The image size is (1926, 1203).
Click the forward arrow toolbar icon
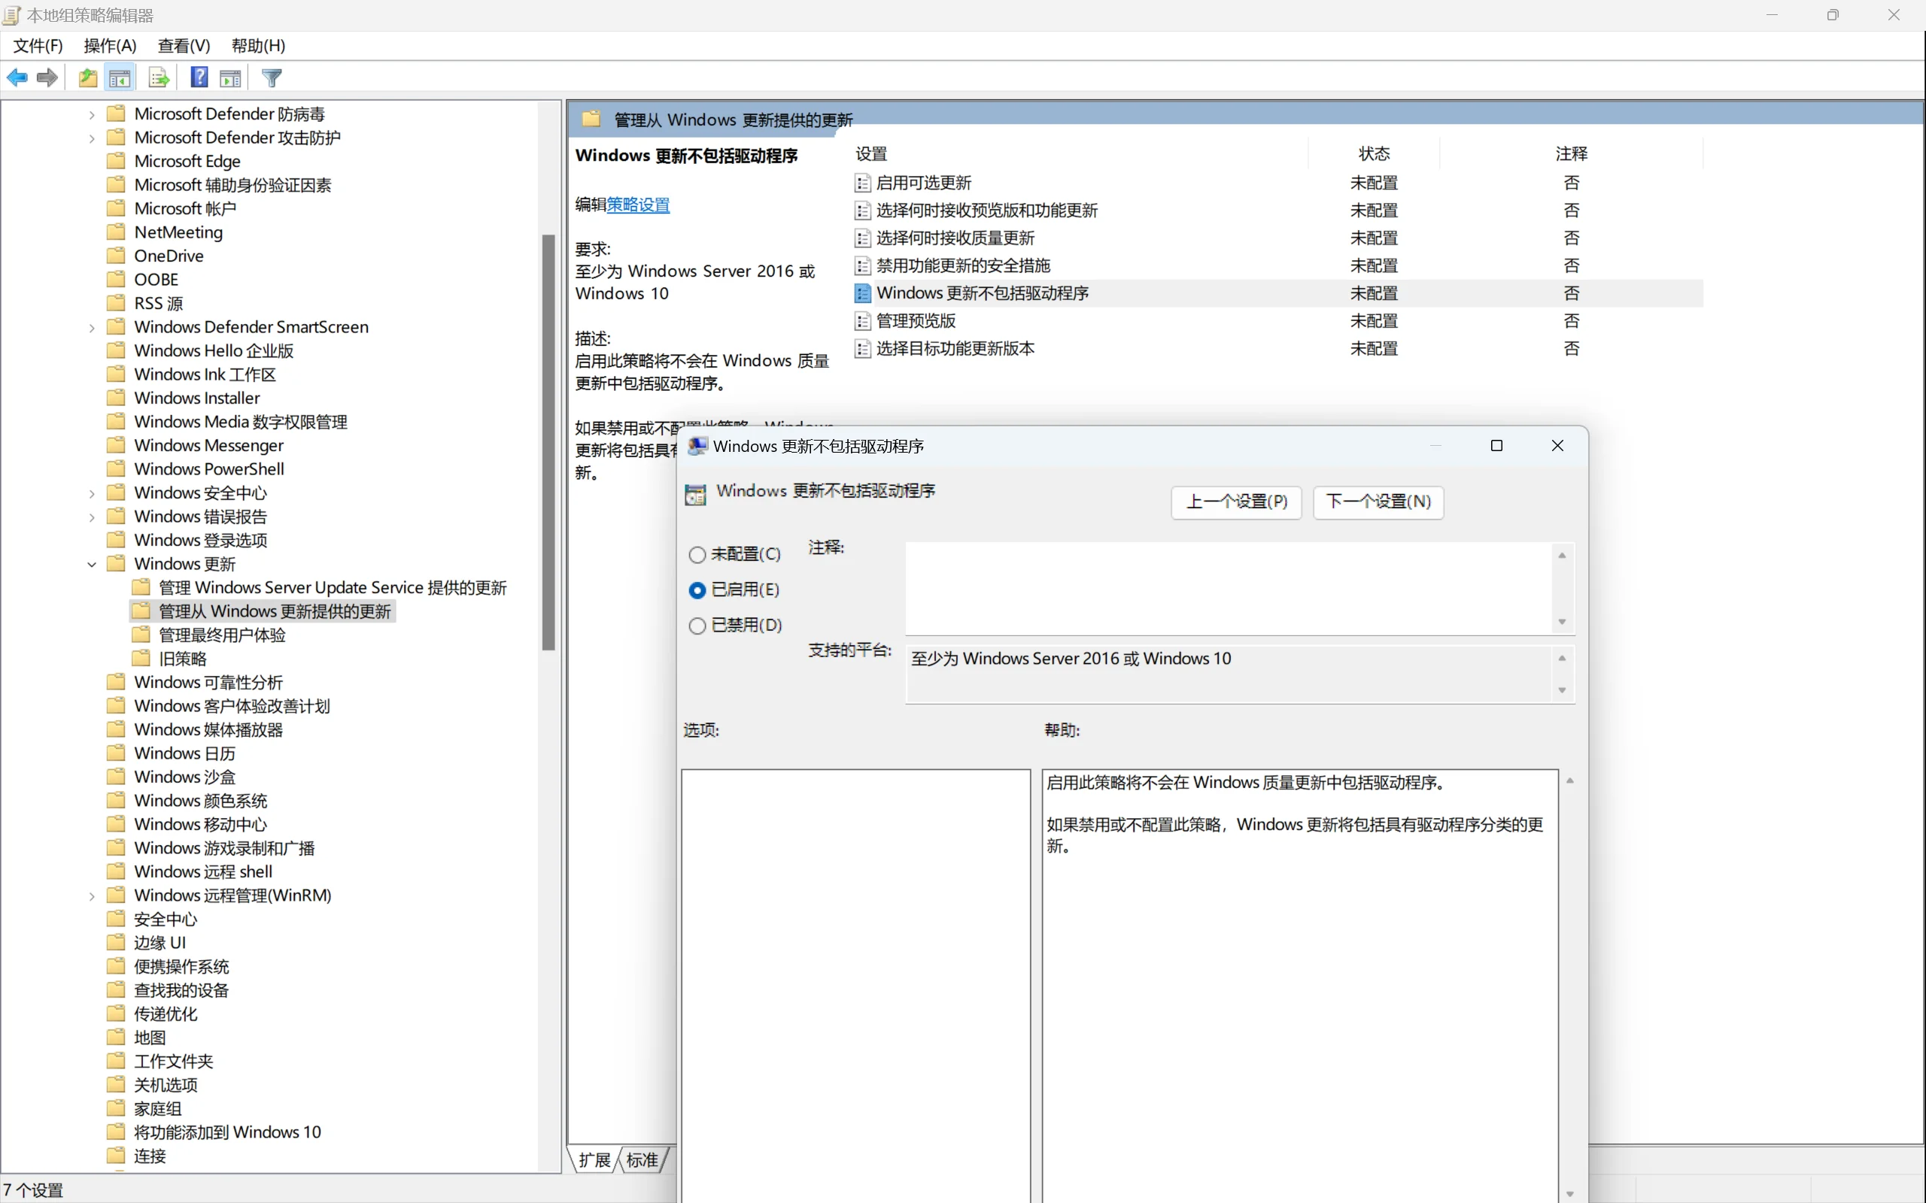coord(47,78)
